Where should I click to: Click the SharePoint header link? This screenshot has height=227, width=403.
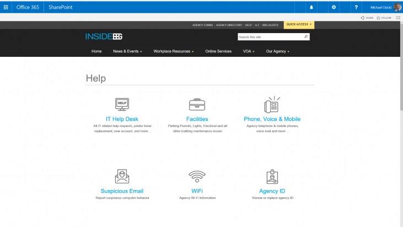tap(61, 7)
